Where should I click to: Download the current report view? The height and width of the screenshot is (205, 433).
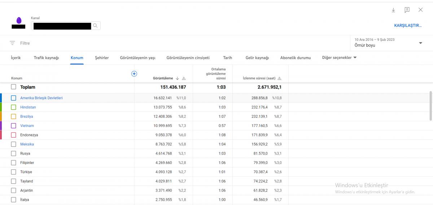(x=394, y=10)
